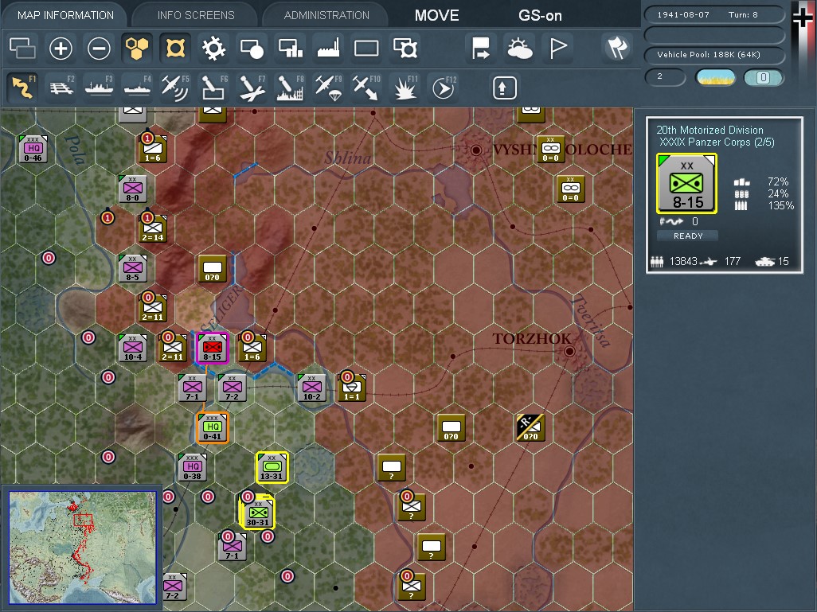Screen dimensions: 817x612
Task: Select Naval Transport mode (F3 ship)
Action: pyautogui.click(x=99, y=87)
